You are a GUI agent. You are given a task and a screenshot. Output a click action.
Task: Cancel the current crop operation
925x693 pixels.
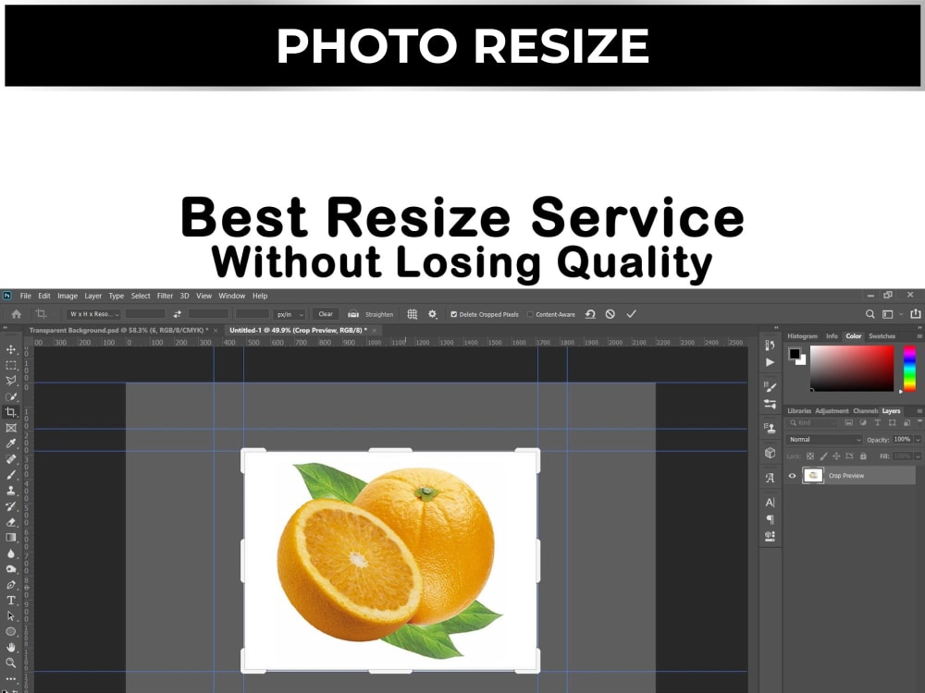click(x=610, y=314)
